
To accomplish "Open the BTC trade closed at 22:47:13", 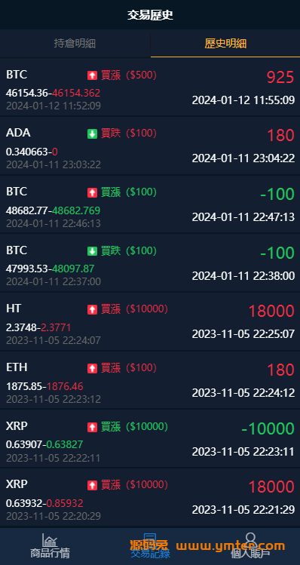I will (x=150, y=204).
